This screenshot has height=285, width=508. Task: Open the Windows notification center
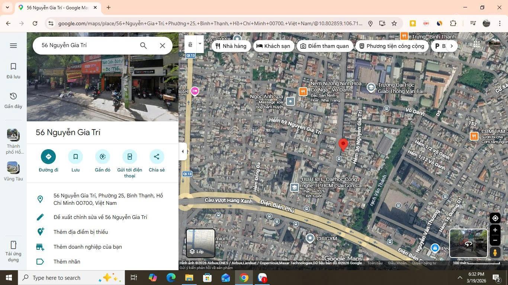[496, 278]
